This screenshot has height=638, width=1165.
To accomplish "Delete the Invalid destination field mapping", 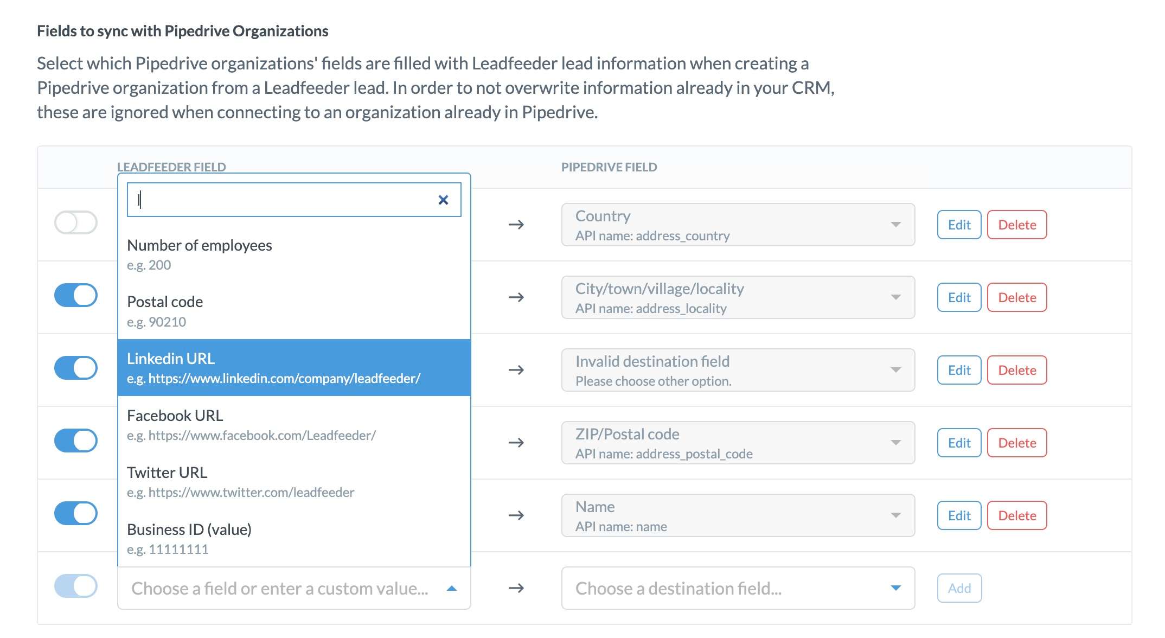I will (1017, 370).
